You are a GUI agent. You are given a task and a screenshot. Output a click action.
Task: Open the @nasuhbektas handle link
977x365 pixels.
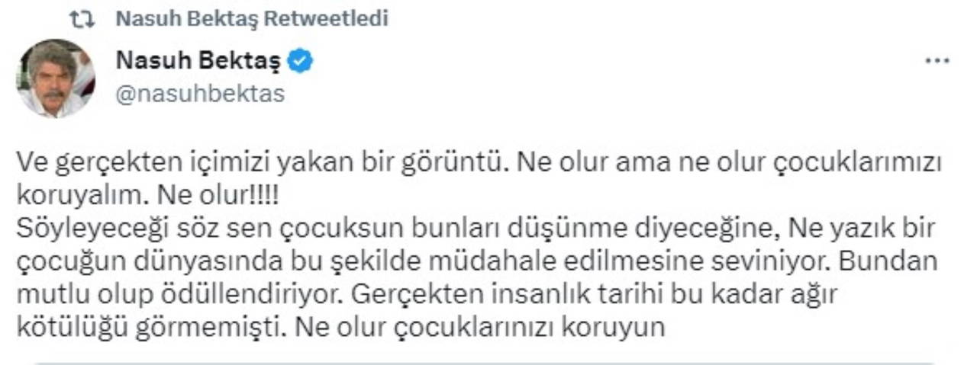pyautogui.click(x=200, y=94)
